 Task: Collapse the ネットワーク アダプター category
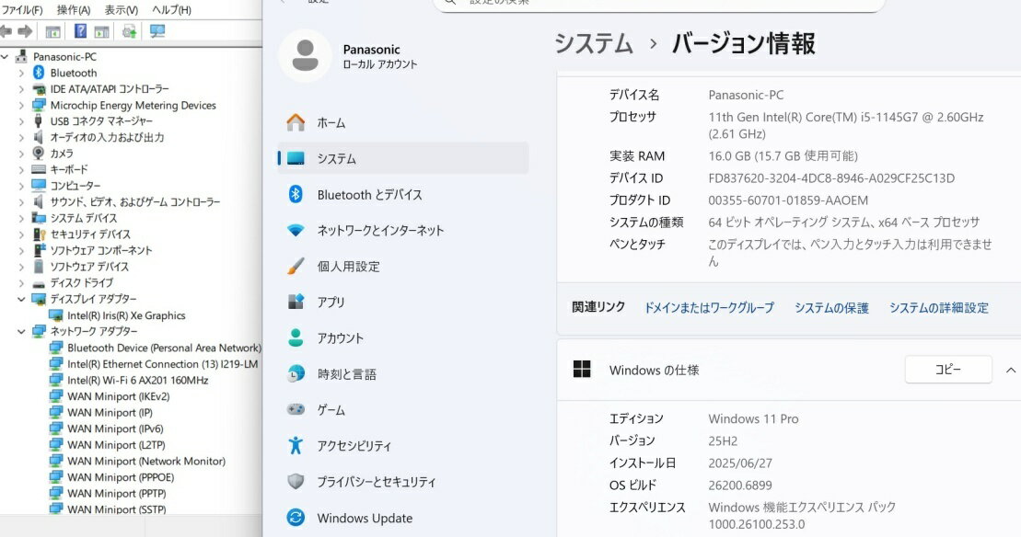click(x=21, y=331)
